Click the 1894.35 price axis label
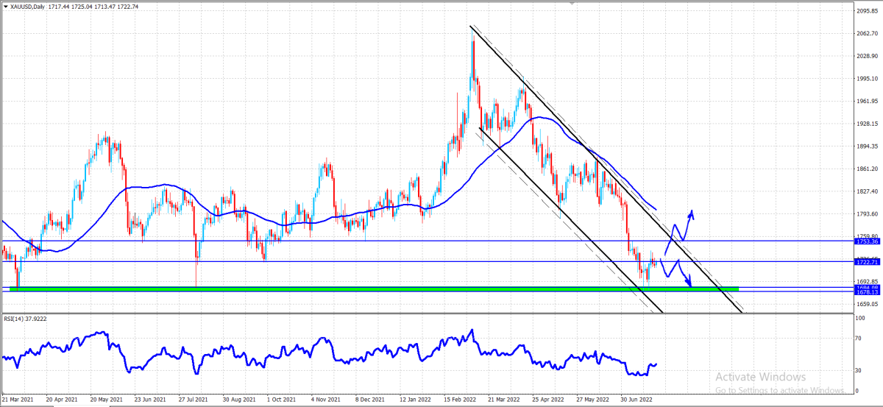Image resolution: width=883 pixels, height=407 pixels. [868, 146]
